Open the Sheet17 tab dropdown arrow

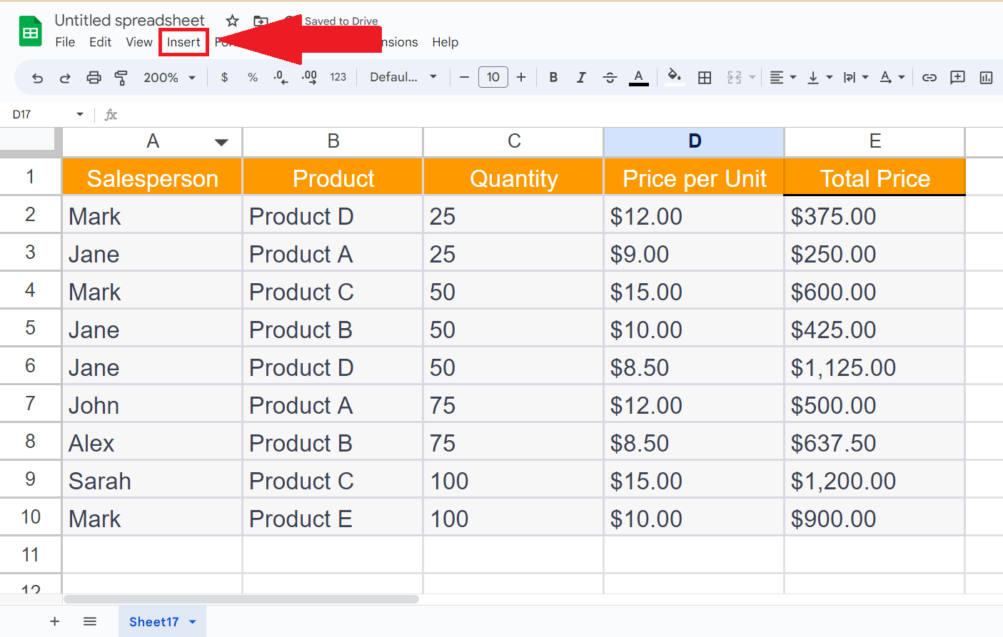pyautogui.click(x=192, y=622)
